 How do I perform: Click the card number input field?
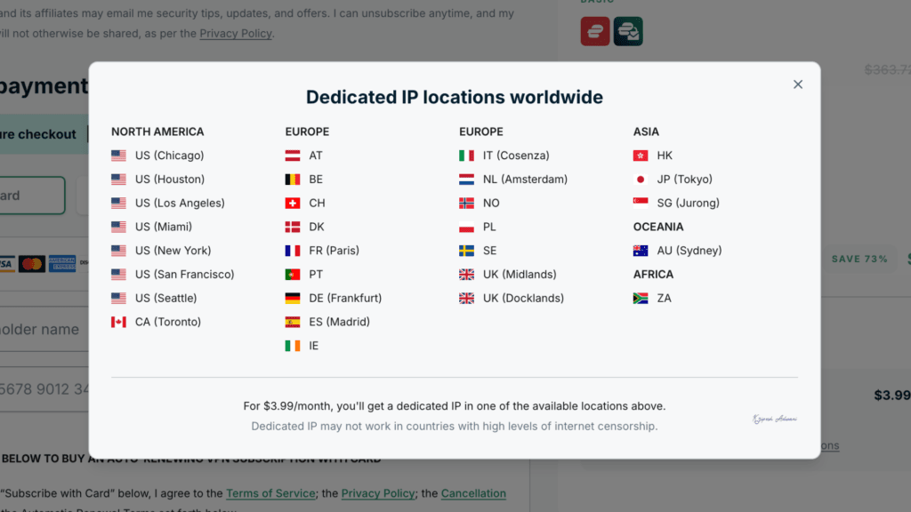44,389
